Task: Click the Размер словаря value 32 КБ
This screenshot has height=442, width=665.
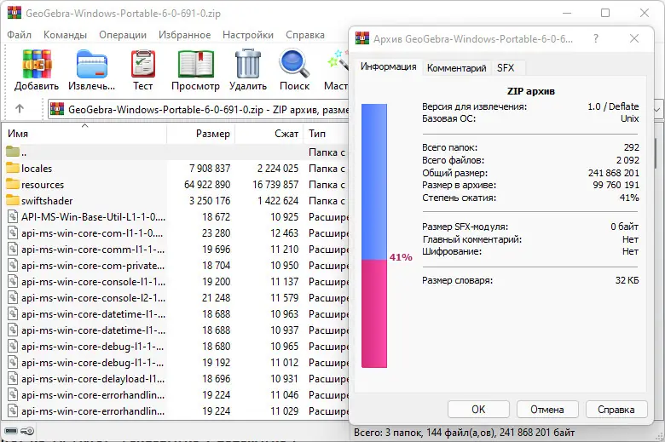Action: point(627,280)
